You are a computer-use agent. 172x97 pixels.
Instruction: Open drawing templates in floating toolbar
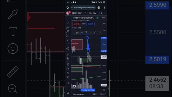[77, 33]
